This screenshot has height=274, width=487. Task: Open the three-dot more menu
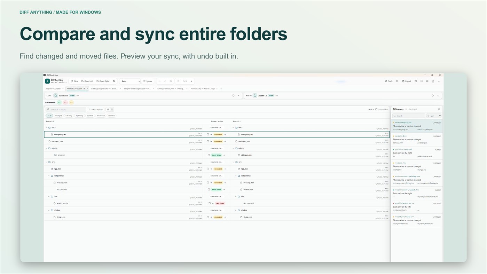[439, 81]
